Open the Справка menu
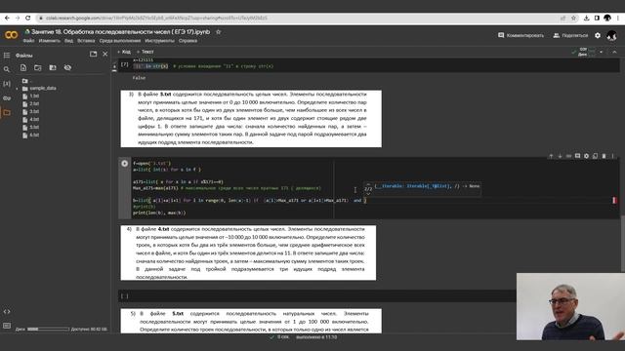The height and width of the screenshot is (351, 625). click(187, 41)
